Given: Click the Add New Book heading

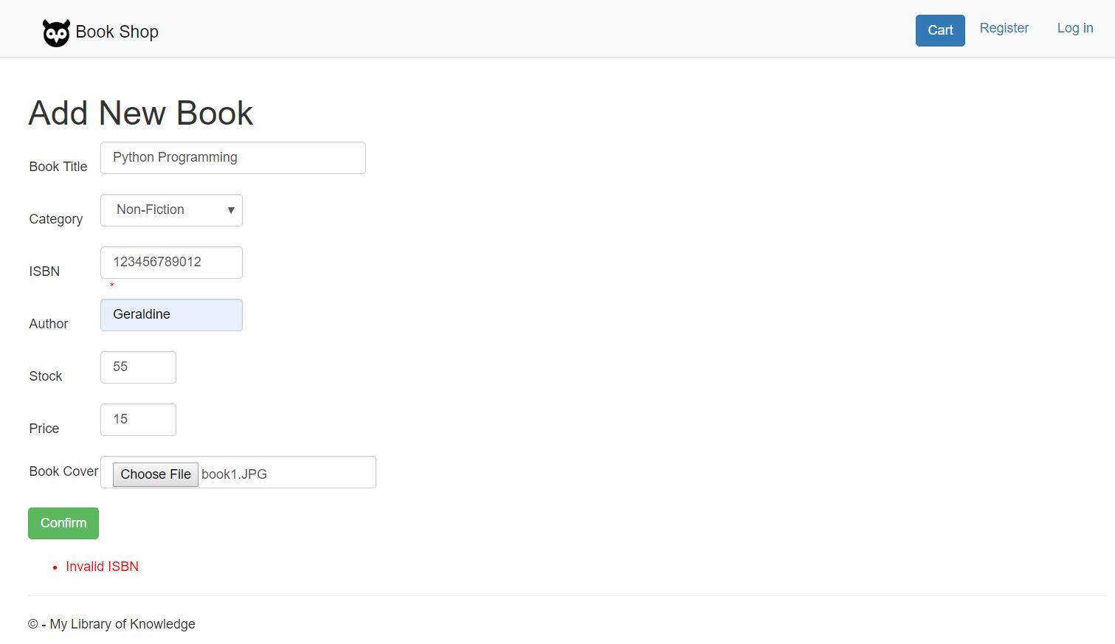Looking at the screenshot, I should click(141, 113).
